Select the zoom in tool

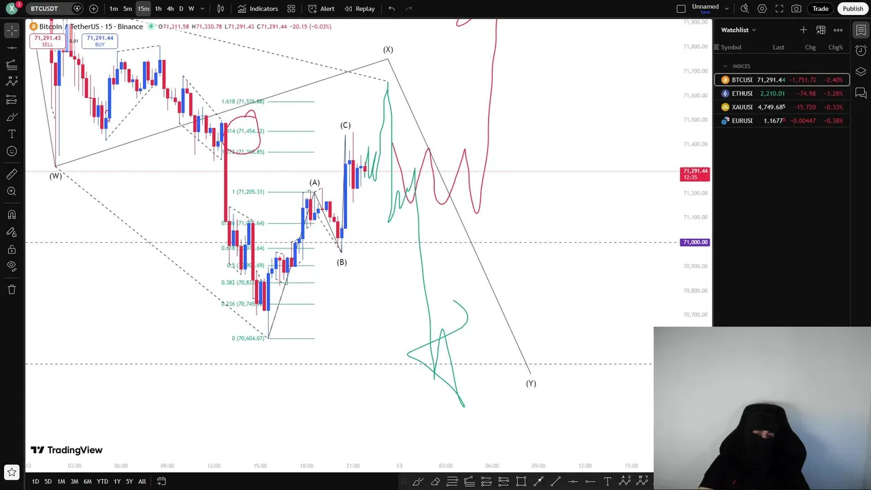point(12,192)
